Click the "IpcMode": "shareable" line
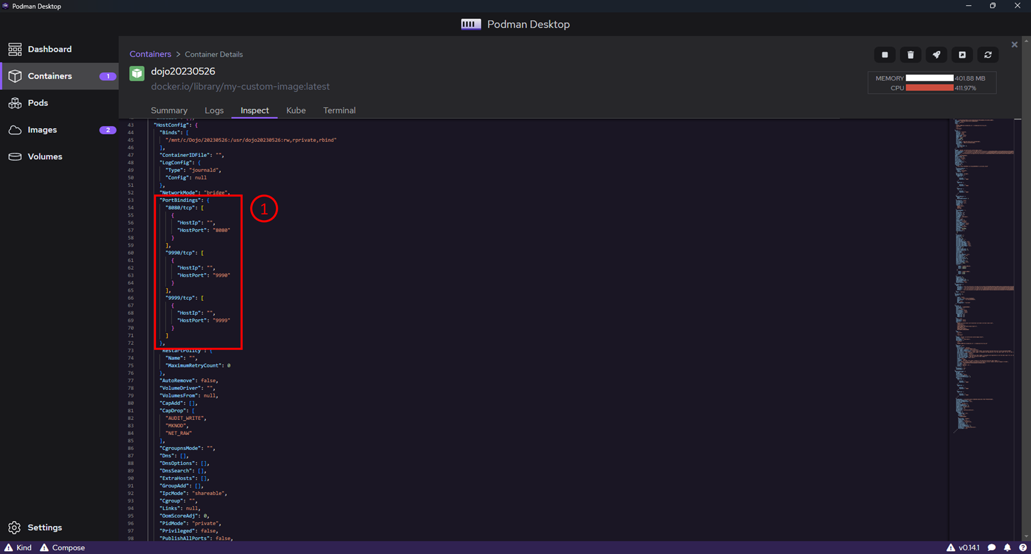Viewport: 1031px width, 554px height. pos(193,493)
